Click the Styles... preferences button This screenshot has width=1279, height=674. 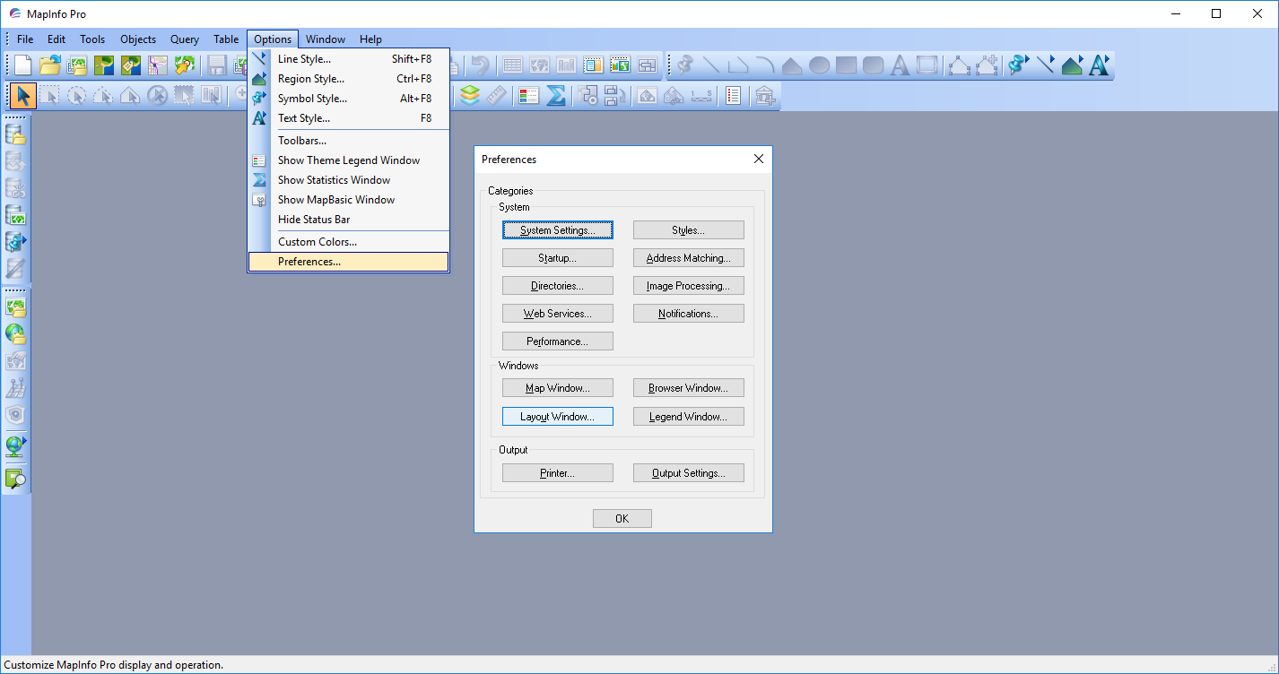[689, 230]
